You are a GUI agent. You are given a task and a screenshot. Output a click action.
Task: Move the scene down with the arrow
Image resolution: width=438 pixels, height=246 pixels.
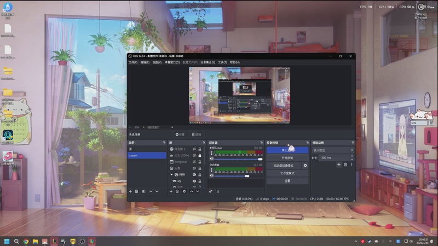coord(157,191)
